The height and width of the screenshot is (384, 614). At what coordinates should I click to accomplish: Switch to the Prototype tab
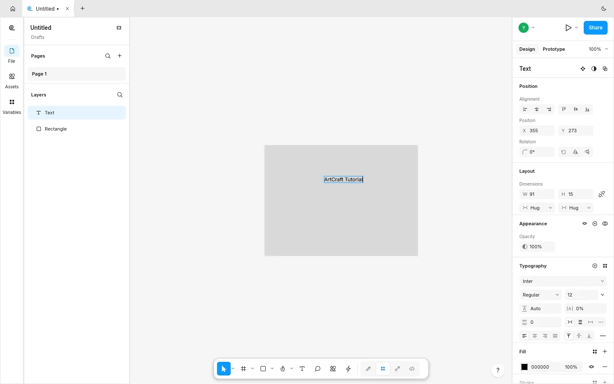(554, 49)
